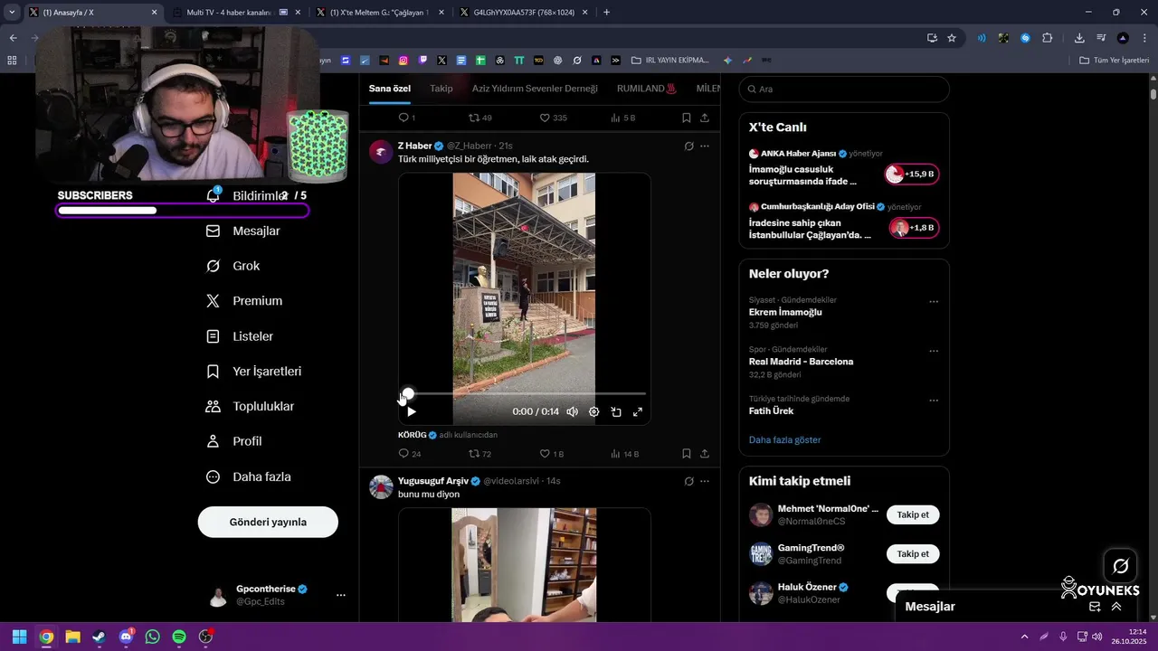Open account menu dots next to Gpcontherise
Image resolution: width=1158 pixels, height=651 pixels.
[341, 595]
